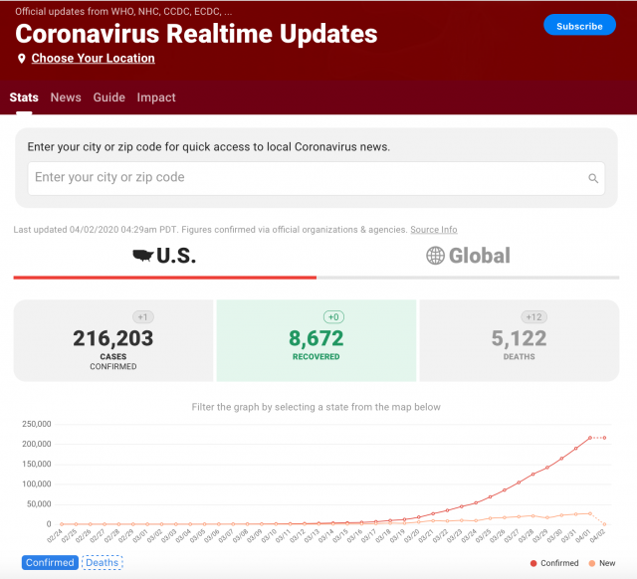Toggle the Deaths graph filter
This screenshot has height=579, width=637.
102,562
